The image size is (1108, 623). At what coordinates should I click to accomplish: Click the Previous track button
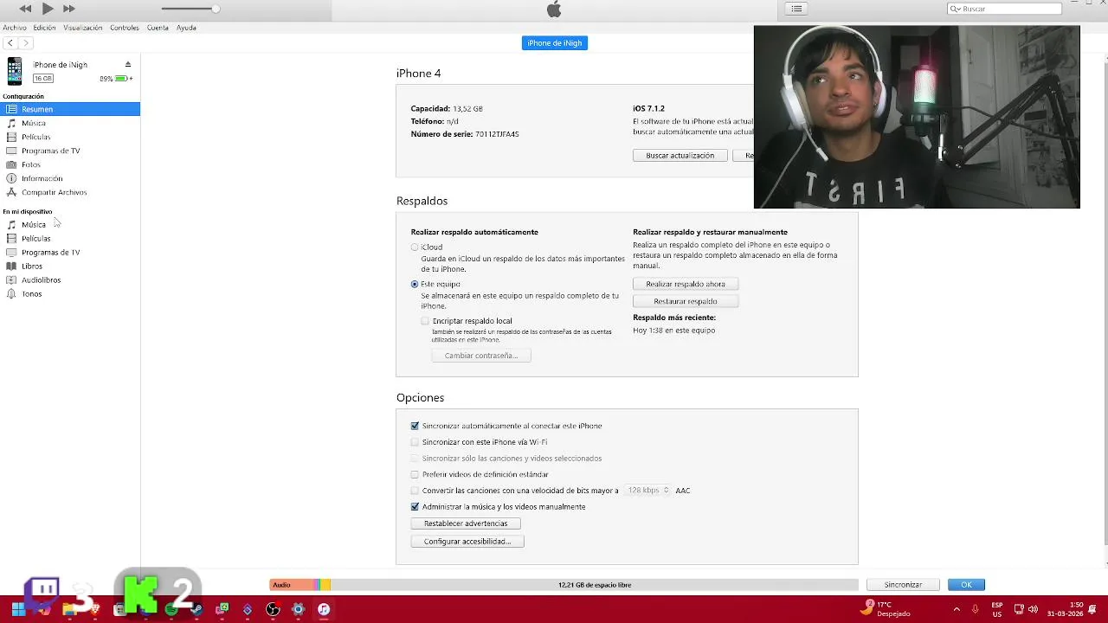[25, 9]
